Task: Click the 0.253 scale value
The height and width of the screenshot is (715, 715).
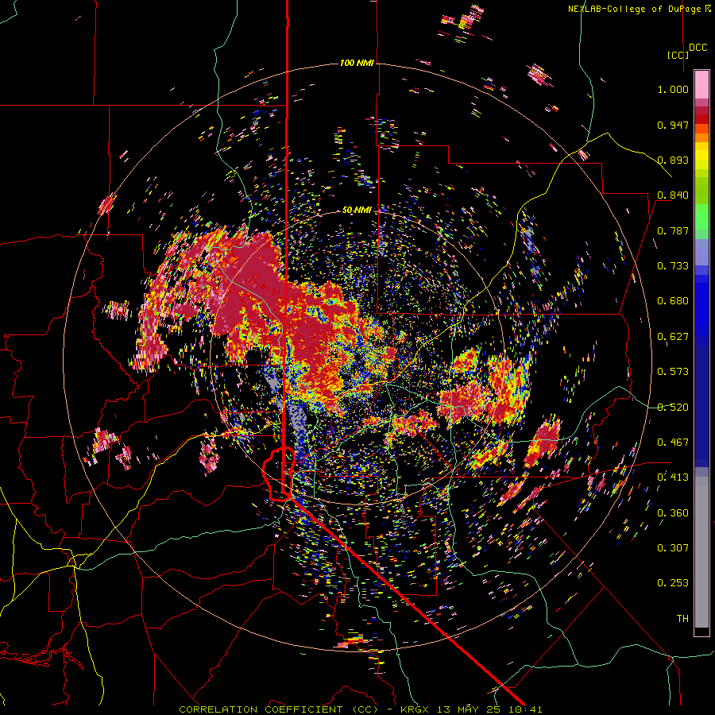Action: (673, 583)
